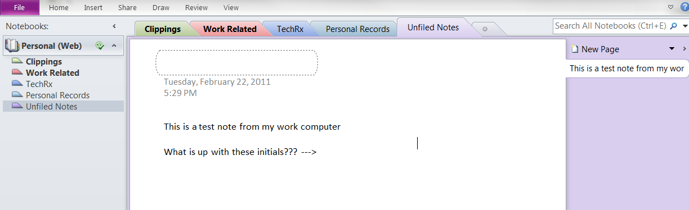Select the red Work Related section icon
This screenshot has width=689, height=210.
point(17,72)
